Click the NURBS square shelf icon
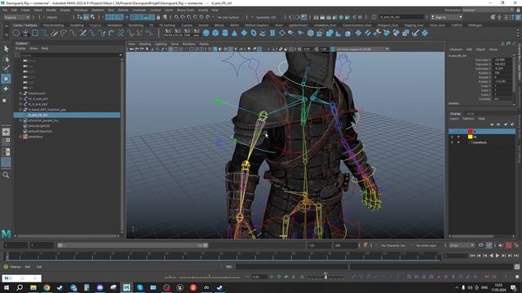Image resolution: width=522 pixels, height=293 pixels. pyautogui.click(x=35, y=33)
